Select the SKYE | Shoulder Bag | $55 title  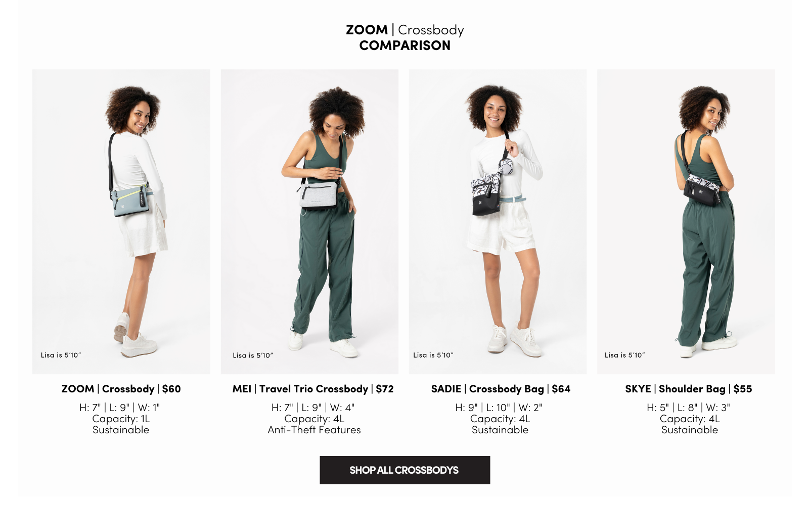[689, 389]
